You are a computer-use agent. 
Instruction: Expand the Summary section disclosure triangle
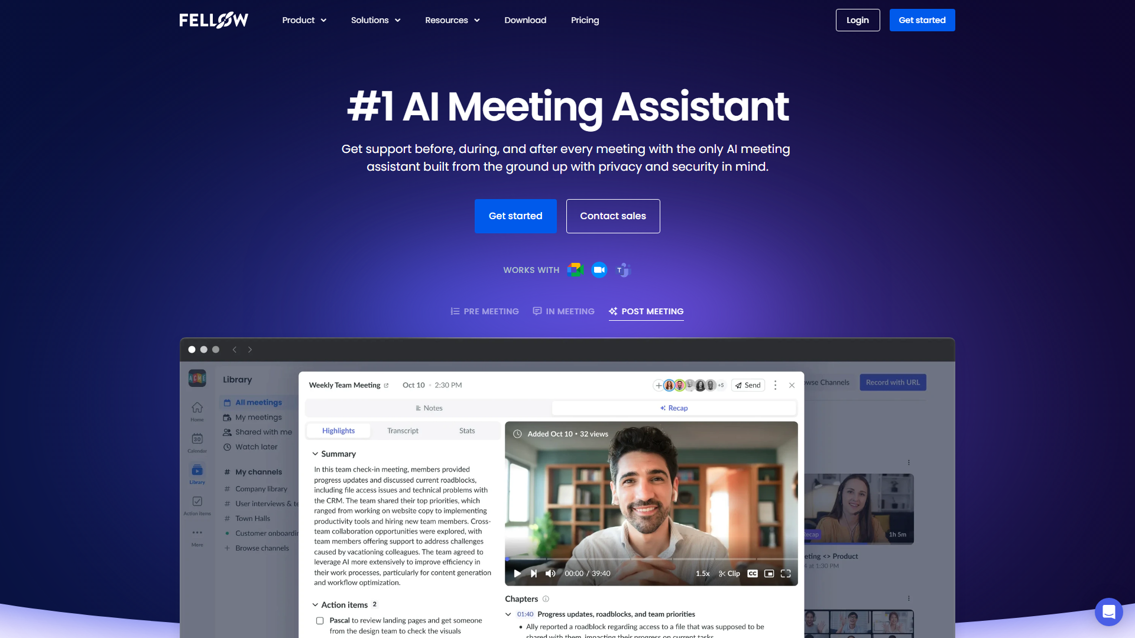pyautogui.click(x=315, y=453)
